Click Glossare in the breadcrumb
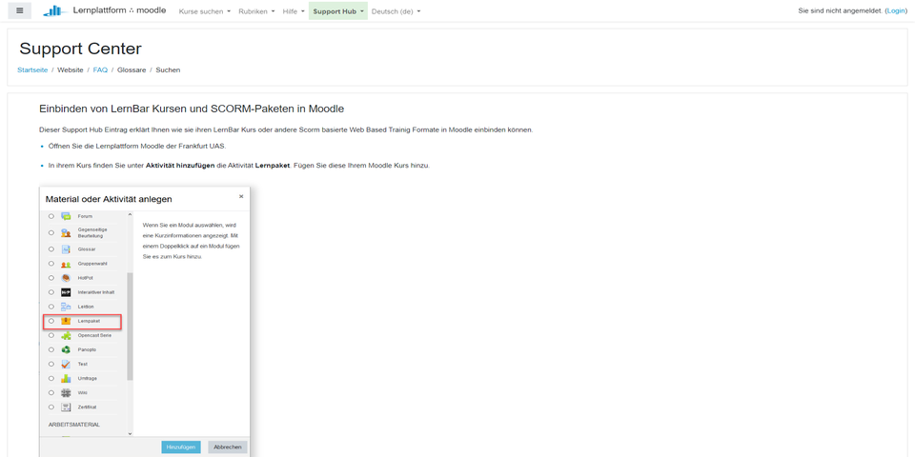915x457 pixels. point(132,70)
